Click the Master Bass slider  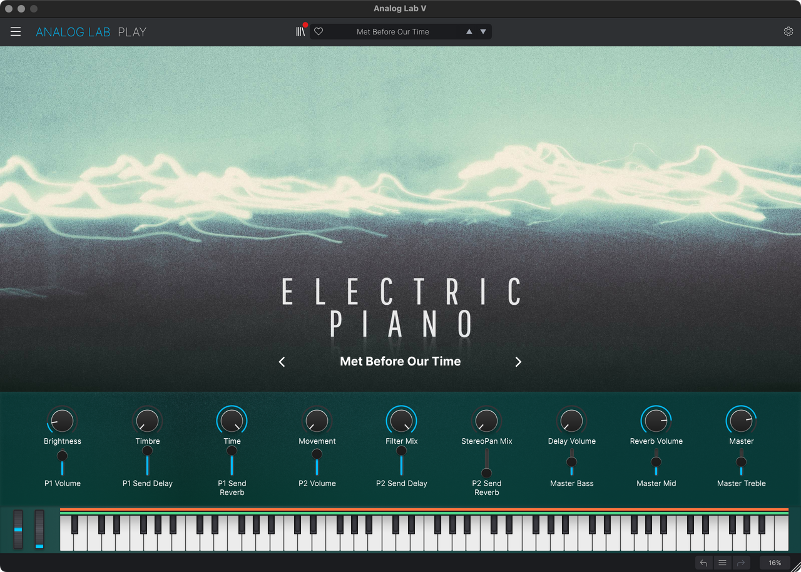click(x=571, y=462)
